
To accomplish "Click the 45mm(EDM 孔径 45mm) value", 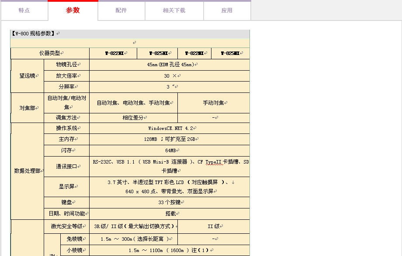I will [x=170, y=65].
